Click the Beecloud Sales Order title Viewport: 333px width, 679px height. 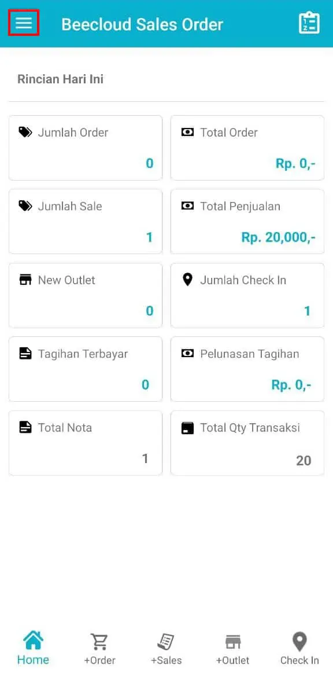point(142,24)
